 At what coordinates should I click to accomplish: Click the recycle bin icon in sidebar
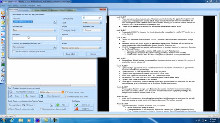pos(3,70)
